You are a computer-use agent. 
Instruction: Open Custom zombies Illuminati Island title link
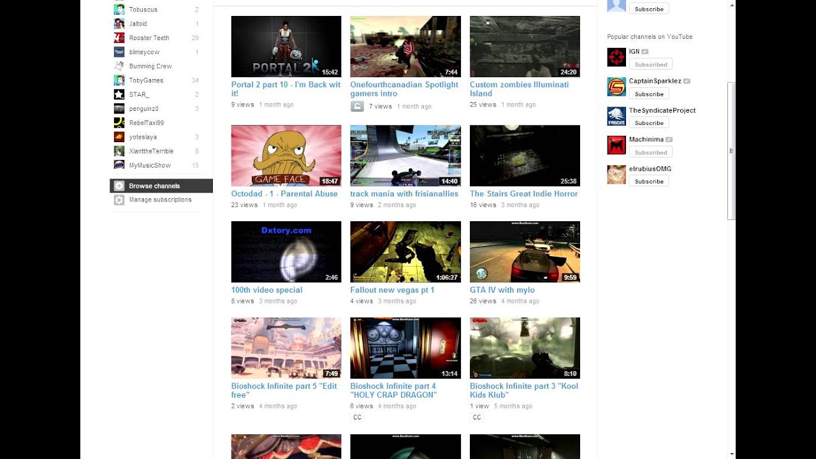coord(519,89)
